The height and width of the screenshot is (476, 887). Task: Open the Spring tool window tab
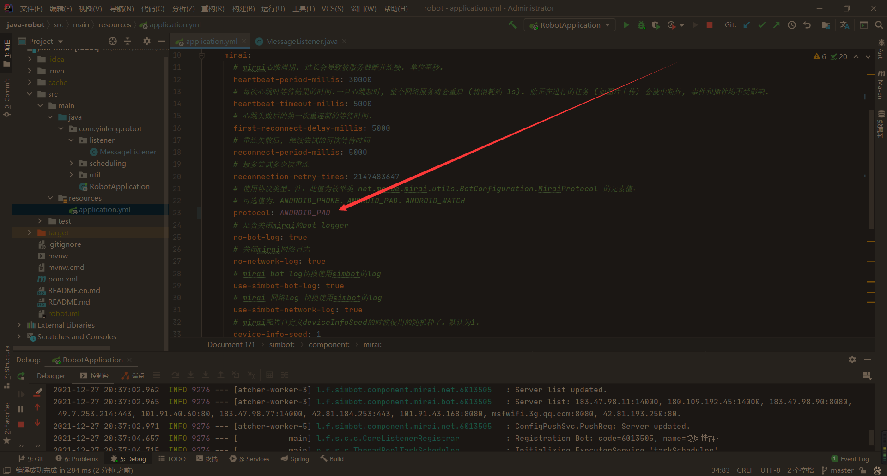295,459
